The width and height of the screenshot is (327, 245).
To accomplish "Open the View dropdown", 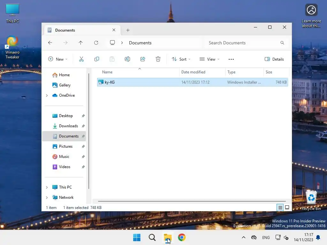I will point(209,59).
